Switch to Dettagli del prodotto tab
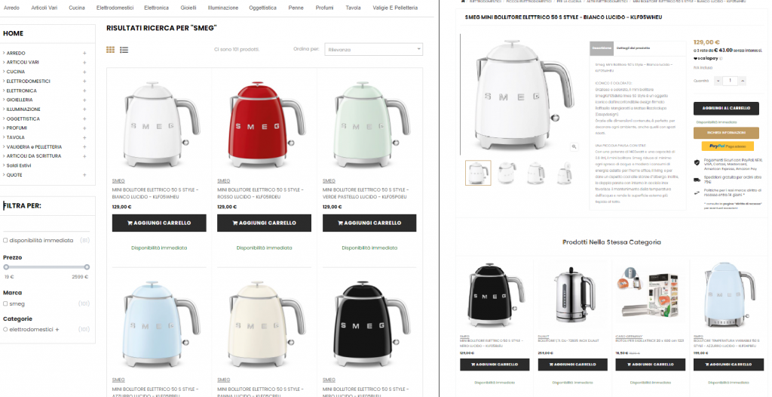The width and height of the screenshot is (772, 397). pos(635,48)
